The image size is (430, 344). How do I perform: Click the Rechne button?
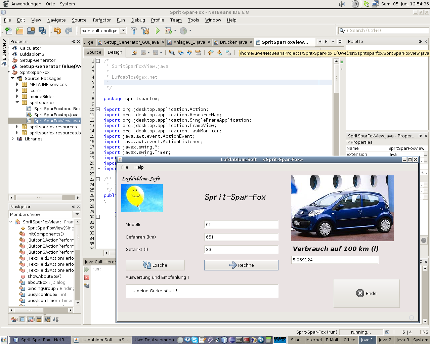coord(241,265)
